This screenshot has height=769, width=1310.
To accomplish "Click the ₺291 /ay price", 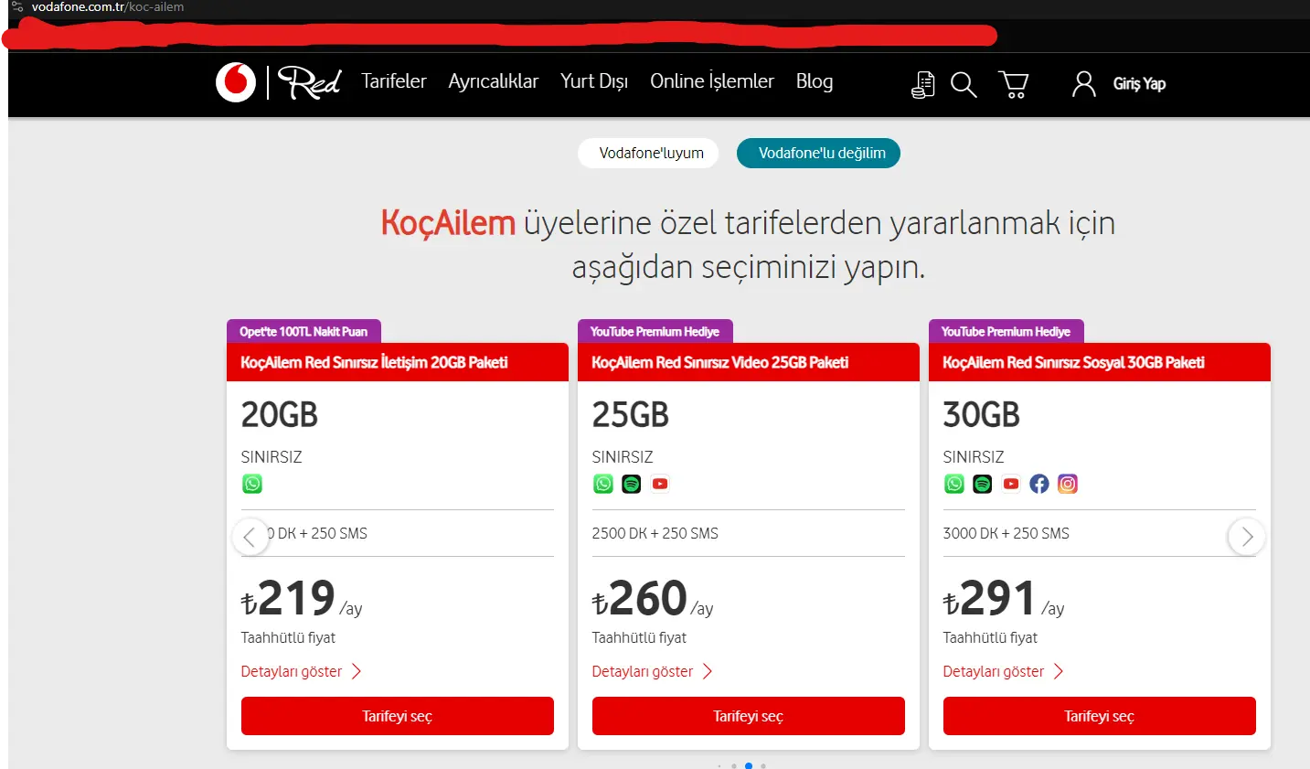I will coord(1004,599).
